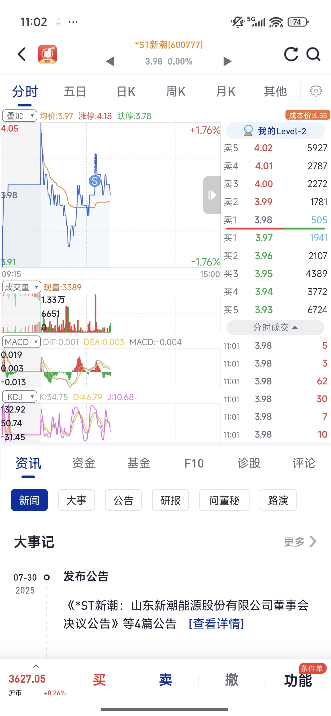Select the 大事 filter chip
The image size is (331, 716).
point(76,500)
